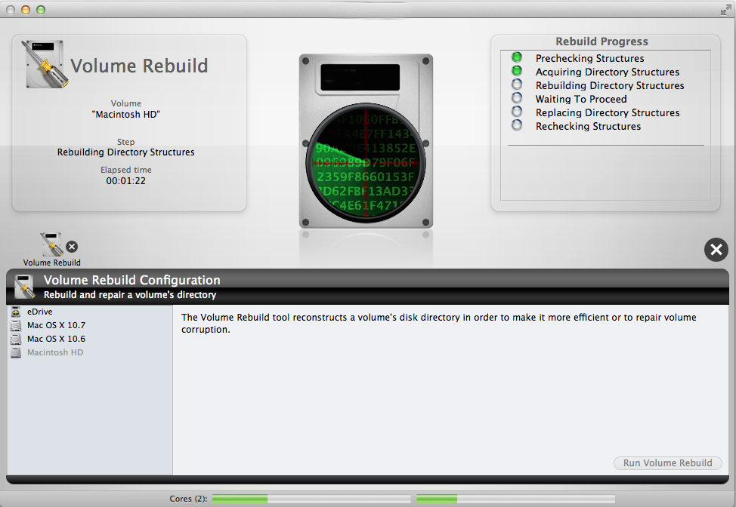Click the elapsed time value 00:01:22
Viewport: 736px width, 507px height.
[125, 181]
